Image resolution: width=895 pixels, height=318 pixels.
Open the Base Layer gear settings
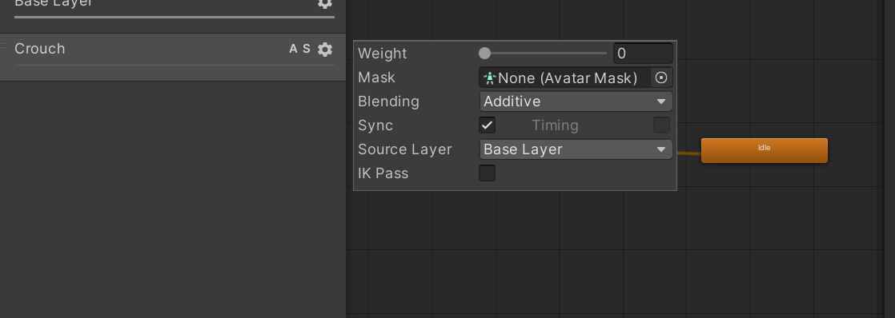pyautogui.click(x=325, y=3)
